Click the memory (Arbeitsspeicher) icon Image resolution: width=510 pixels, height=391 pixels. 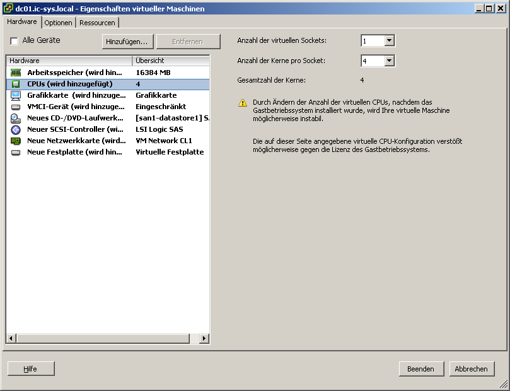(16, 73)
